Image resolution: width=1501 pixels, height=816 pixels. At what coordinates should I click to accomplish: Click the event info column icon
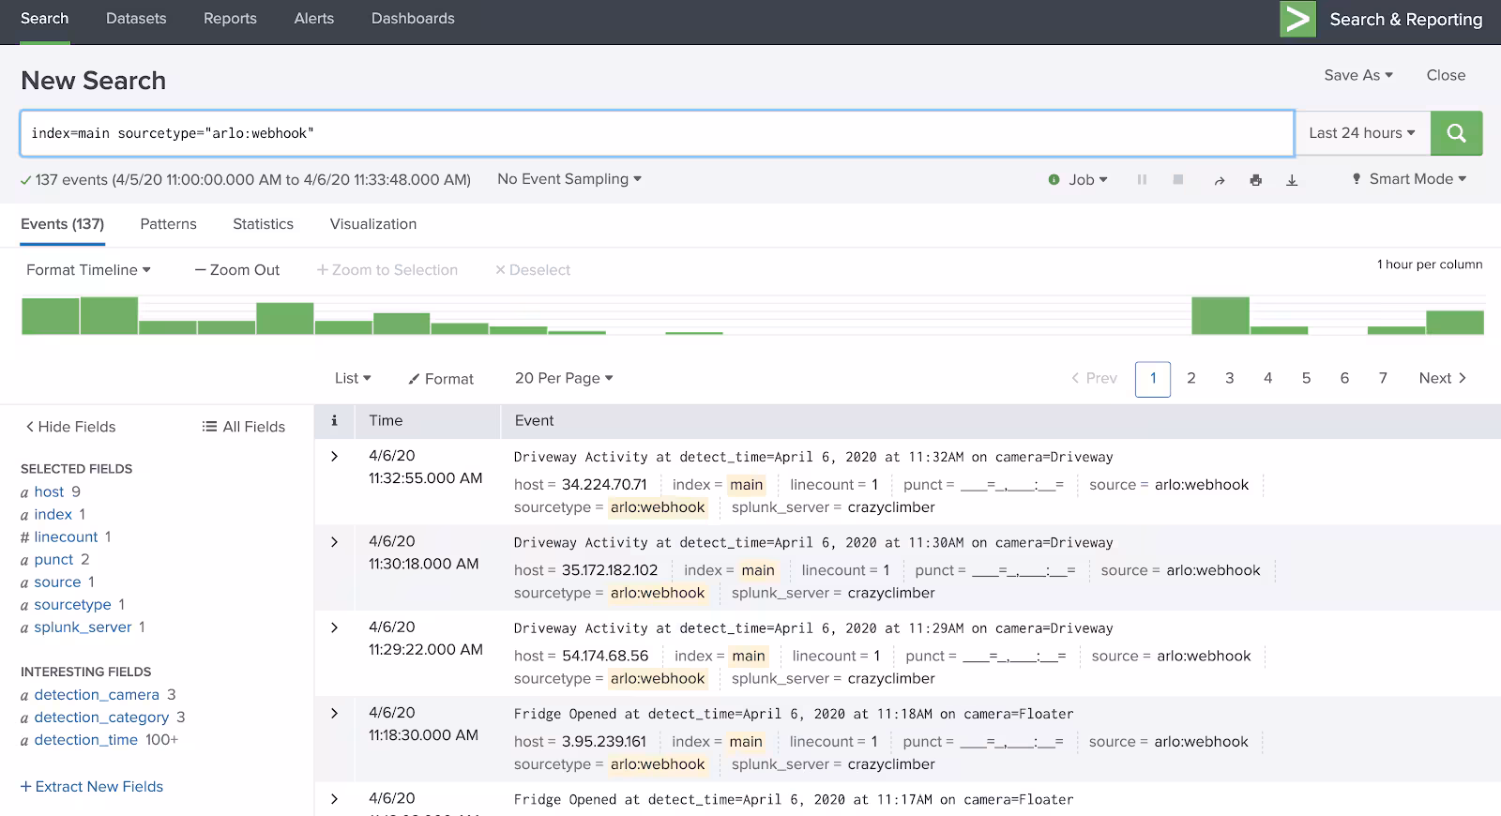click(x=334, y=421)
